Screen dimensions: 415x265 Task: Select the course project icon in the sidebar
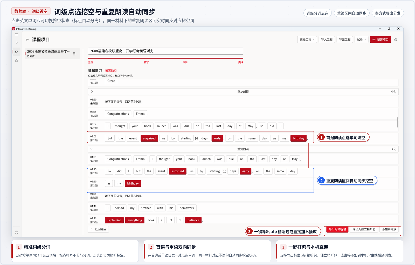pyautogui.click(x=17, y=52)
